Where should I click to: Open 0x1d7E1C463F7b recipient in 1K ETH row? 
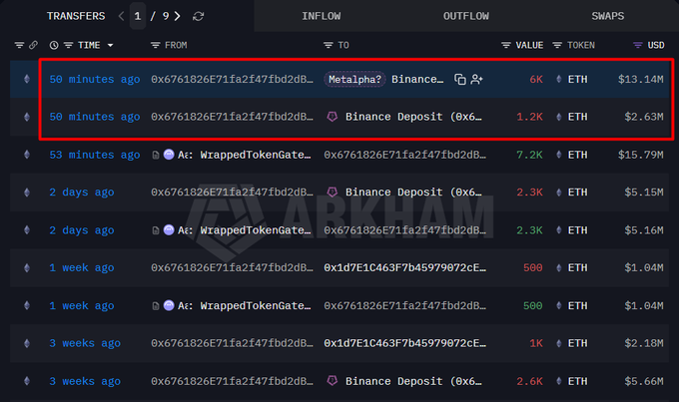404,343
